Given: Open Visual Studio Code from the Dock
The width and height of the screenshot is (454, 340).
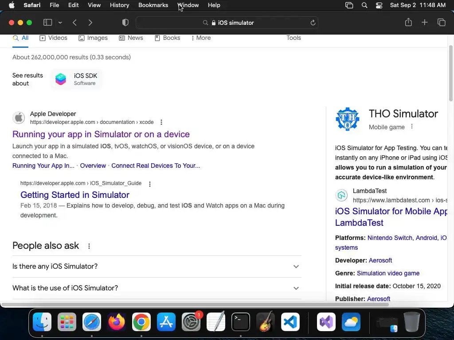Looking at the screenshot, I should click(x=290, y=322).
